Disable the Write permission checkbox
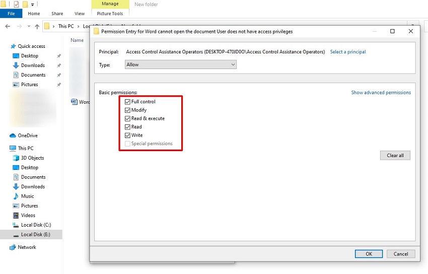Viewport: 428px width, 274px height. [127, 135]
